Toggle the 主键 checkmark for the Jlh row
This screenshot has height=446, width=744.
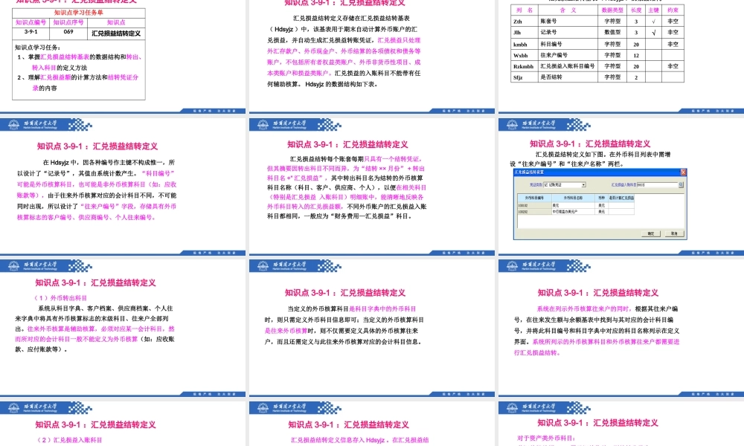click(653, 32)
